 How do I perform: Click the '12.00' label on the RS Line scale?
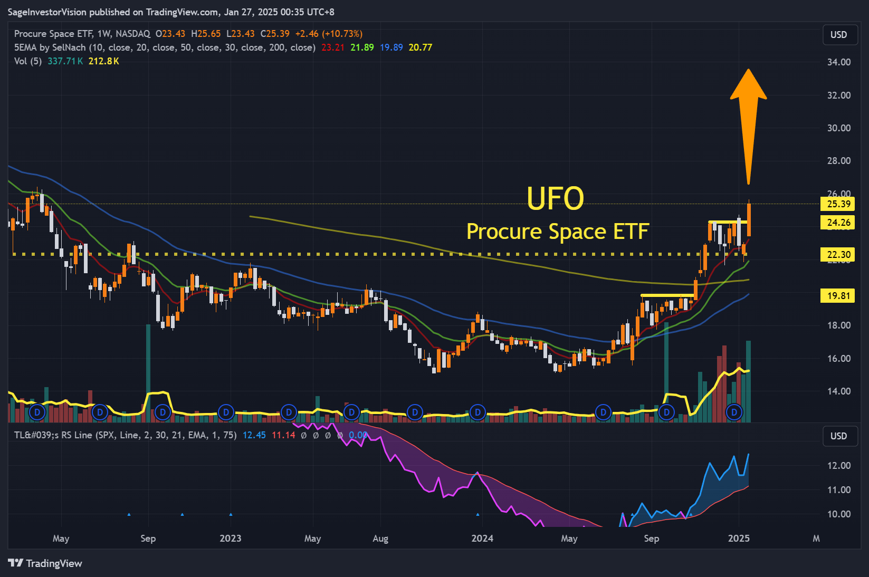pyautogui.click(x=839, y=466)
